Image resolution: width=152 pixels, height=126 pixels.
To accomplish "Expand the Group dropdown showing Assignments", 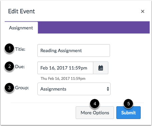I will click(x=74, y=89).
